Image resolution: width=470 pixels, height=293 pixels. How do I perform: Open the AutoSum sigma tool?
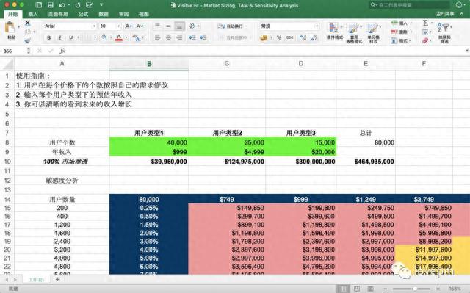tap(425, 23)
